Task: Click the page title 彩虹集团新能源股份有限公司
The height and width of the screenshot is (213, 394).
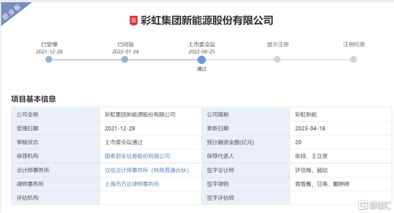Action: point(207,20)
